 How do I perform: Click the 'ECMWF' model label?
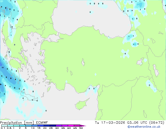click(42, 123)
